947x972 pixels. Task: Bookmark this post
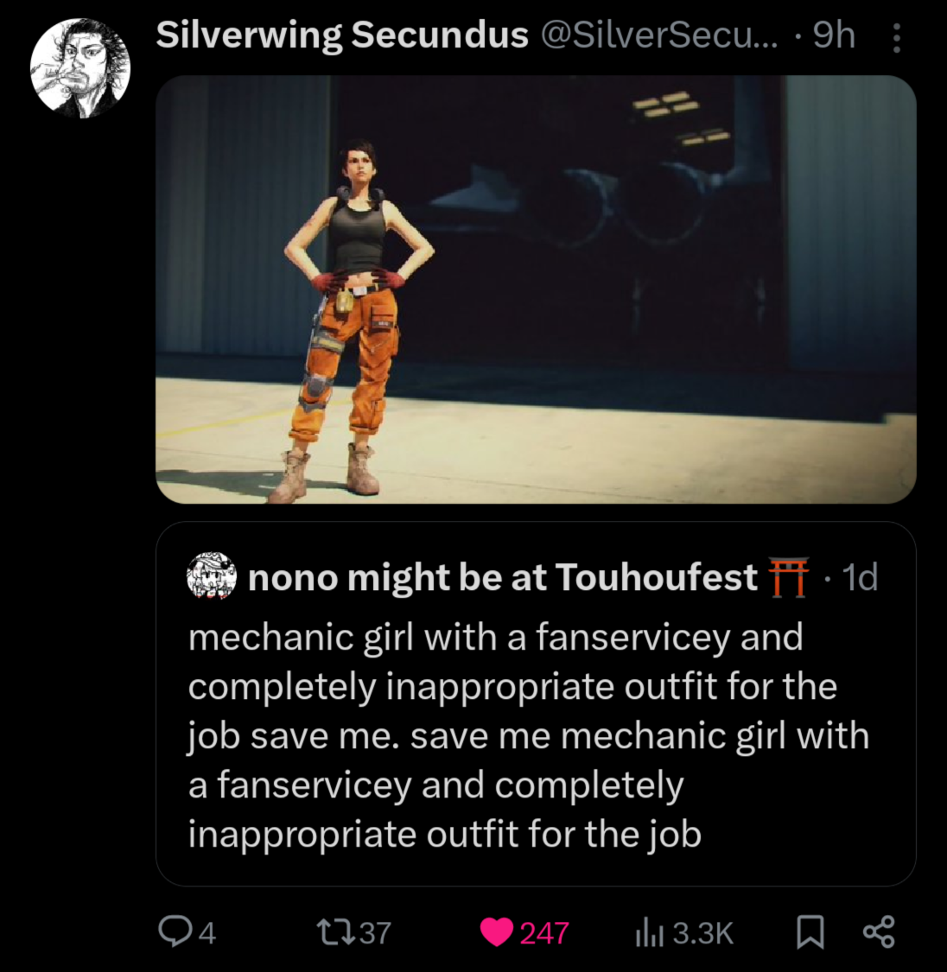(810, 931)
